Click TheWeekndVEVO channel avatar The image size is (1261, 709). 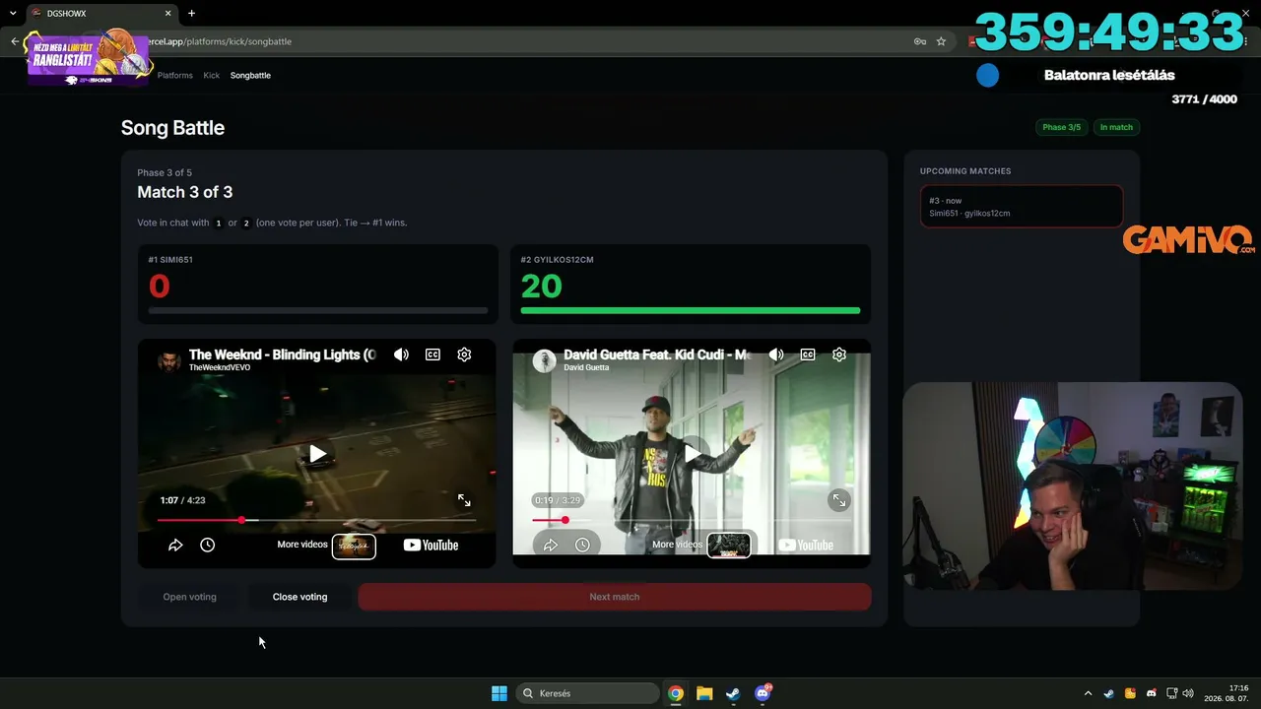pos(169,360)
